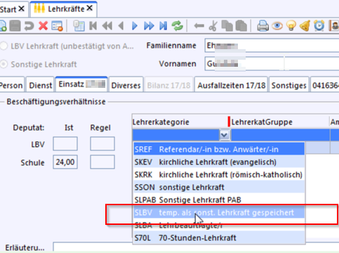This screenshot has width=339, height=253.
Task: Click the Familienname input field
Action: 272,46
